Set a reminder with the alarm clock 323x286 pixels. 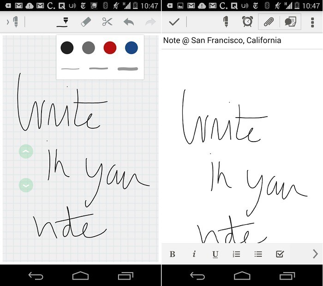[x=247, y=21]
